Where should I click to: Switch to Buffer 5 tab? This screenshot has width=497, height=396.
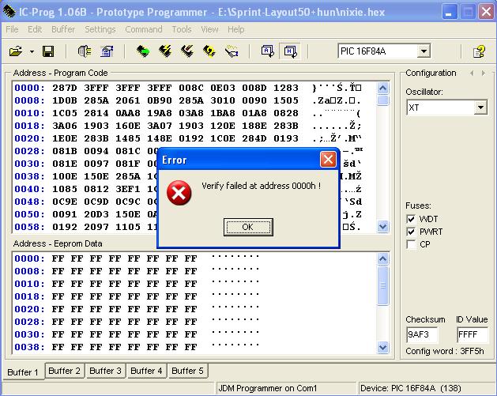(187, 371)
